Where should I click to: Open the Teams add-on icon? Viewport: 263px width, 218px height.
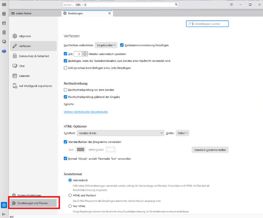(4, 51)
